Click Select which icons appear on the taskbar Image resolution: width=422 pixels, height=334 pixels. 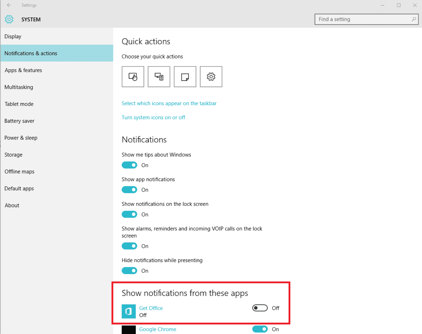[169, 103]
